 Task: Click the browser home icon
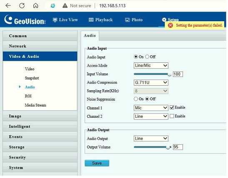[x=35, y=5]
